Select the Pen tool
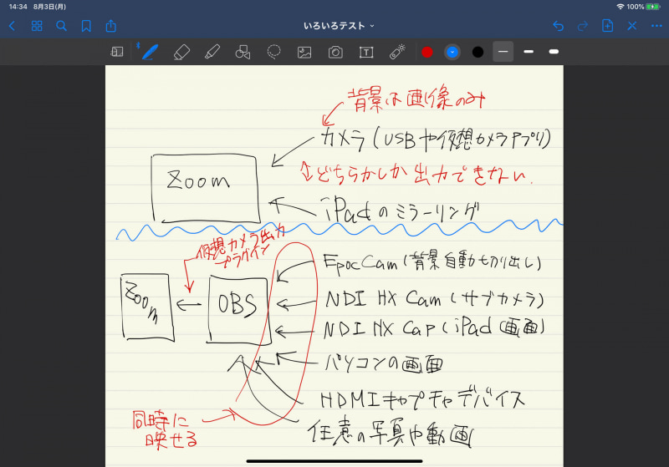 point(150,52)
